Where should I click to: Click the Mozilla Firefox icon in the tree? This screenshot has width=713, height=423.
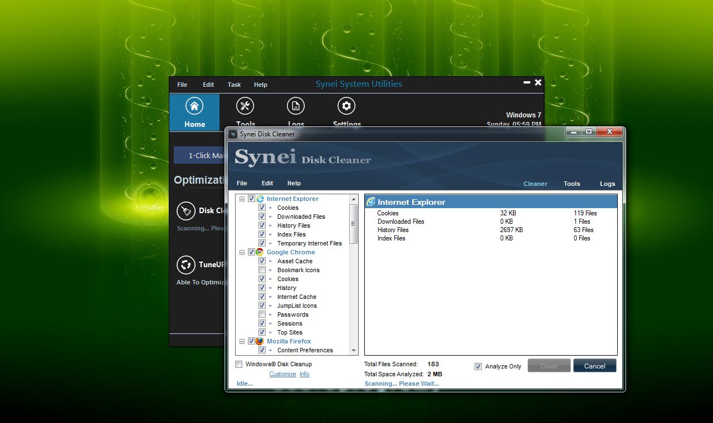pyautogui.click(x=260, y=341)
